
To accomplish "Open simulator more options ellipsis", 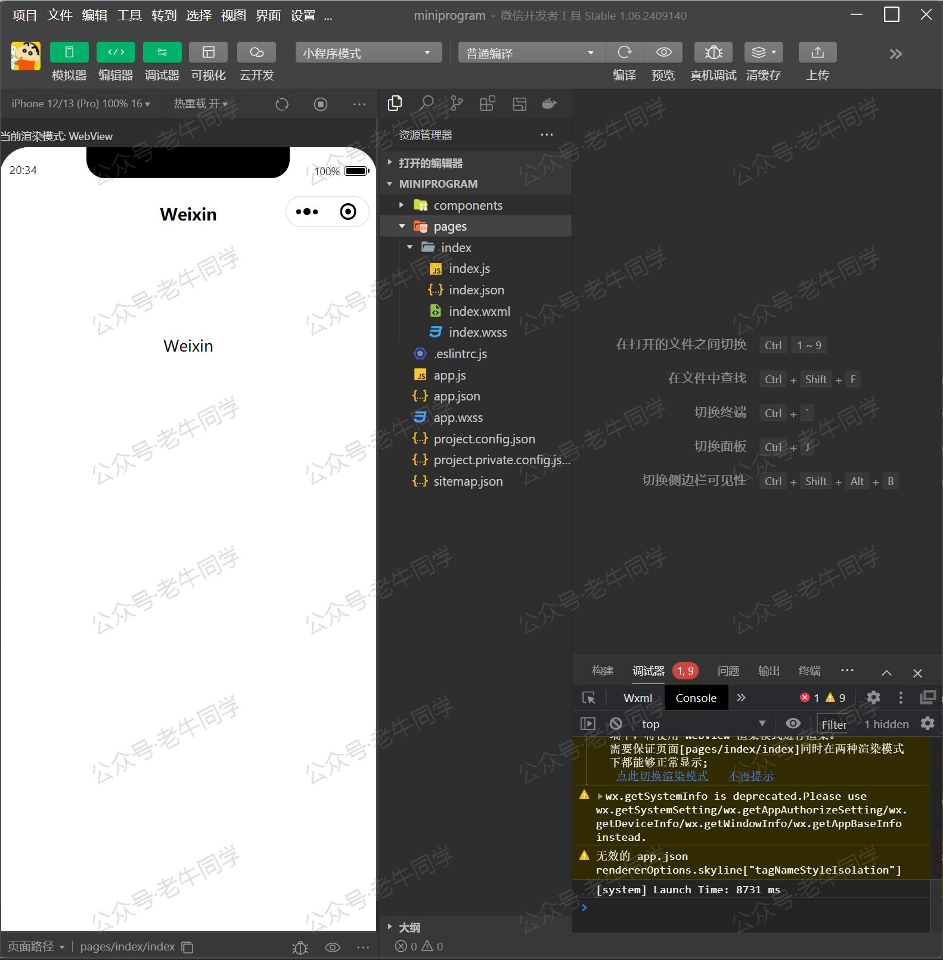I will 359,104.
